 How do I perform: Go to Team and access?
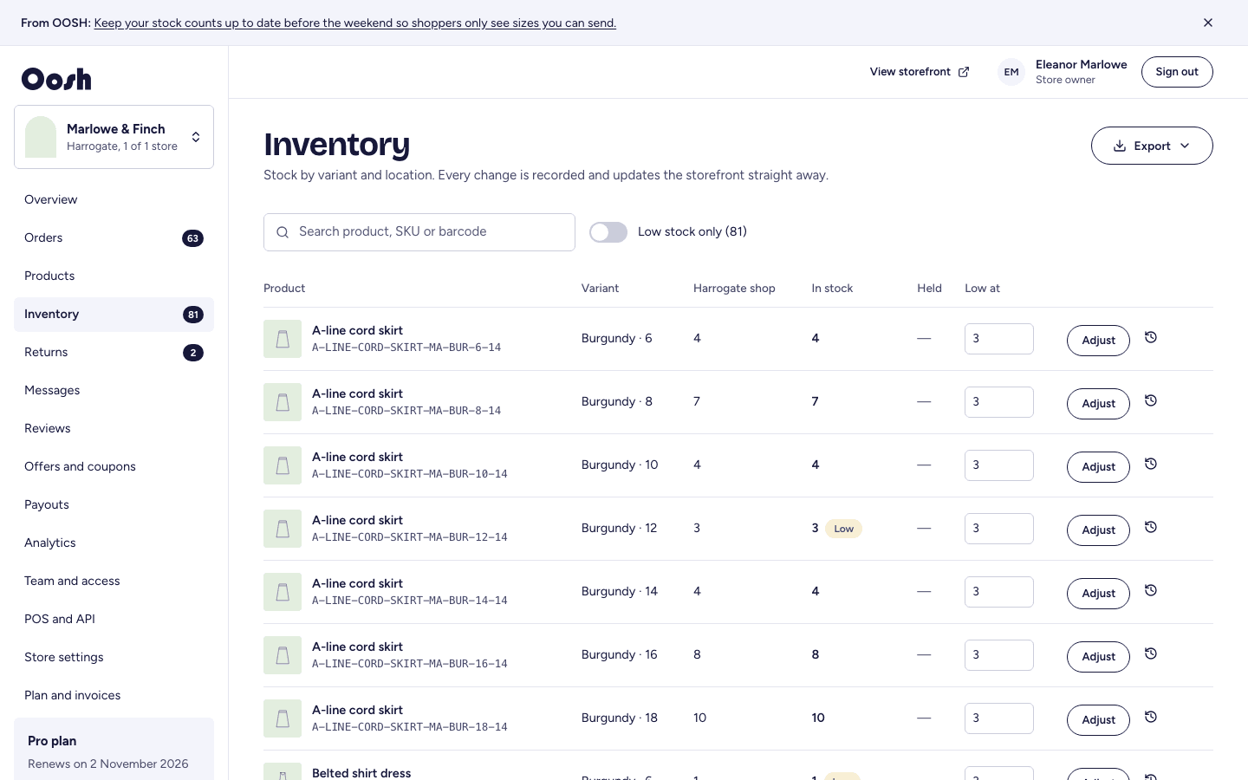click(114, 581)
